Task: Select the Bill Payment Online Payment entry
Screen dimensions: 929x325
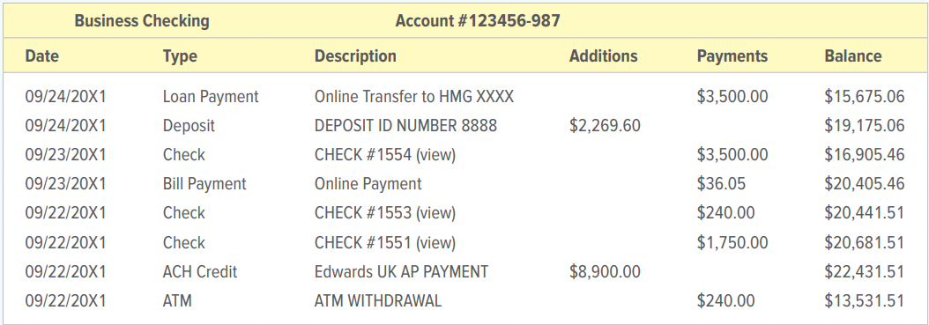Action: point(464,184)
